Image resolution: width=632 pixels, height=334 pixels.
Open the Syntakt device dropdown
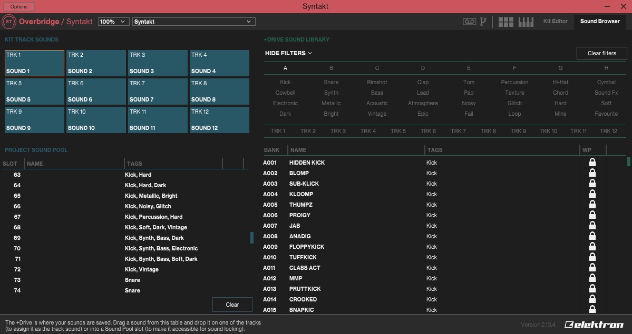[193, 22]
